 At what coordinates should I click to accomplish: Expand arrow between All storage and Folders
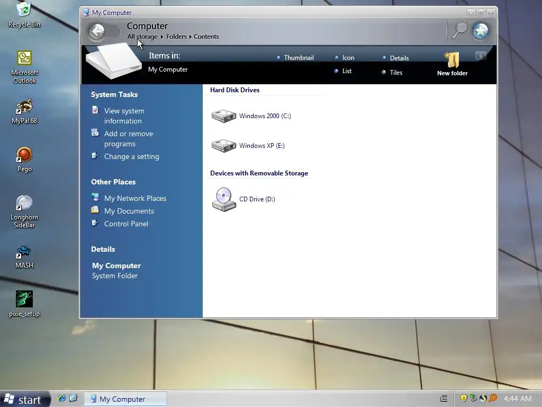[x=162, y=37]
